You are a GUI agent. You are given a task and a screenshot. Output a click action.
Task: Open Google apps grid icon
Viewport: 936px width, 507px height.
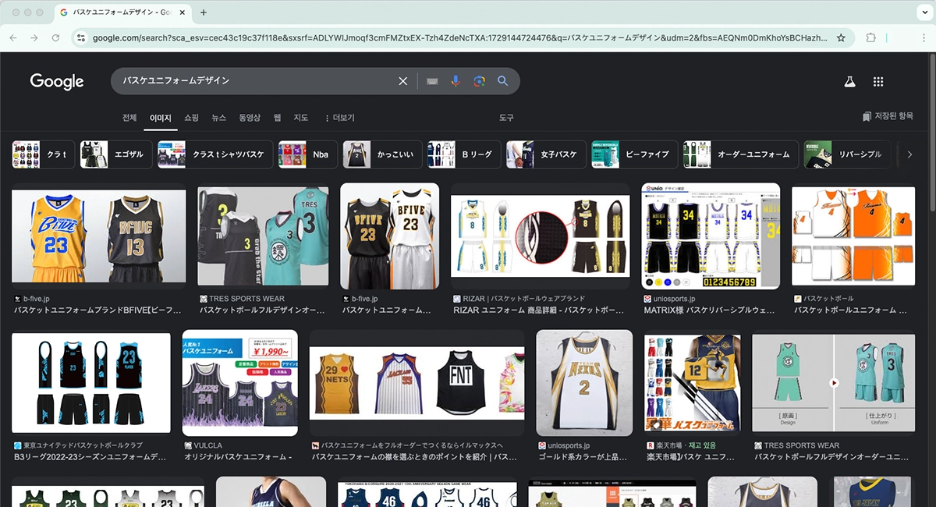[x=877, y=80]
